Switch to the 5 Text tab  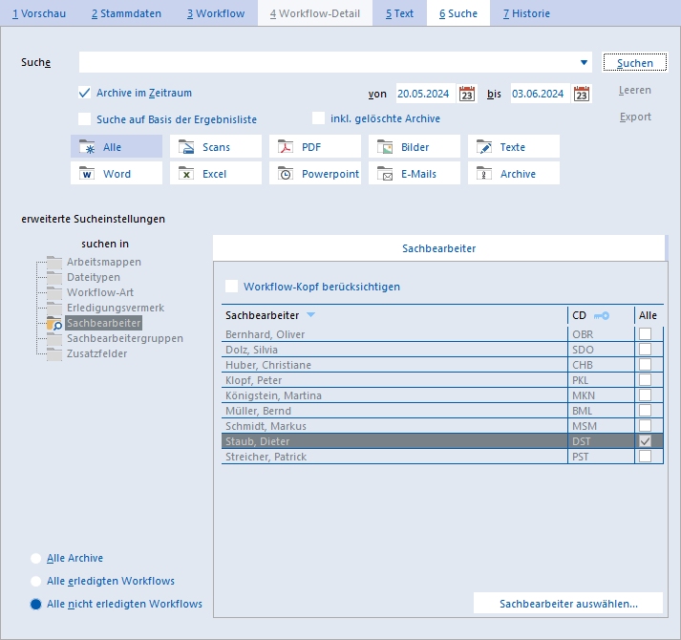pyautogui.click(x=399, y=13)
